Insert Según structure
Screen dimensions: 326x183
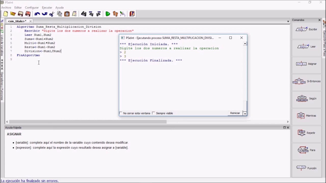coord(307,98)
